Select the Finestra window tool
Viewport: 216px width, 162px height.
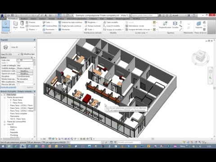click(31, 22)
